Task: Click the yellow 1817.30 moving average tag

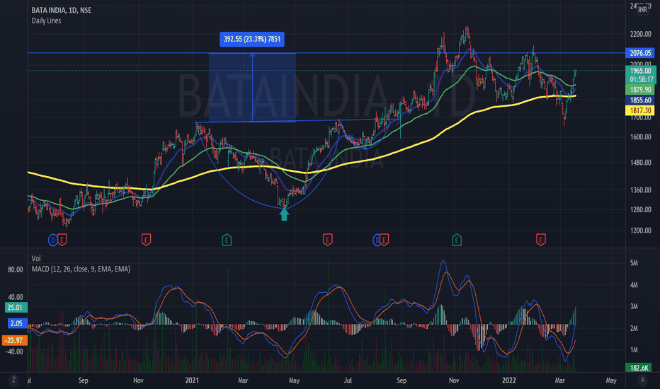Action: (640, 110)
